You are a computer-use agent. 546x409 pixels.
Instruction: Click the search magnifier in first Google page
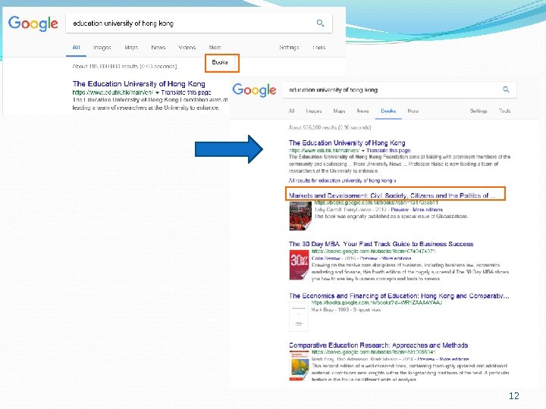pyautogui.click(x=320, y=23)
